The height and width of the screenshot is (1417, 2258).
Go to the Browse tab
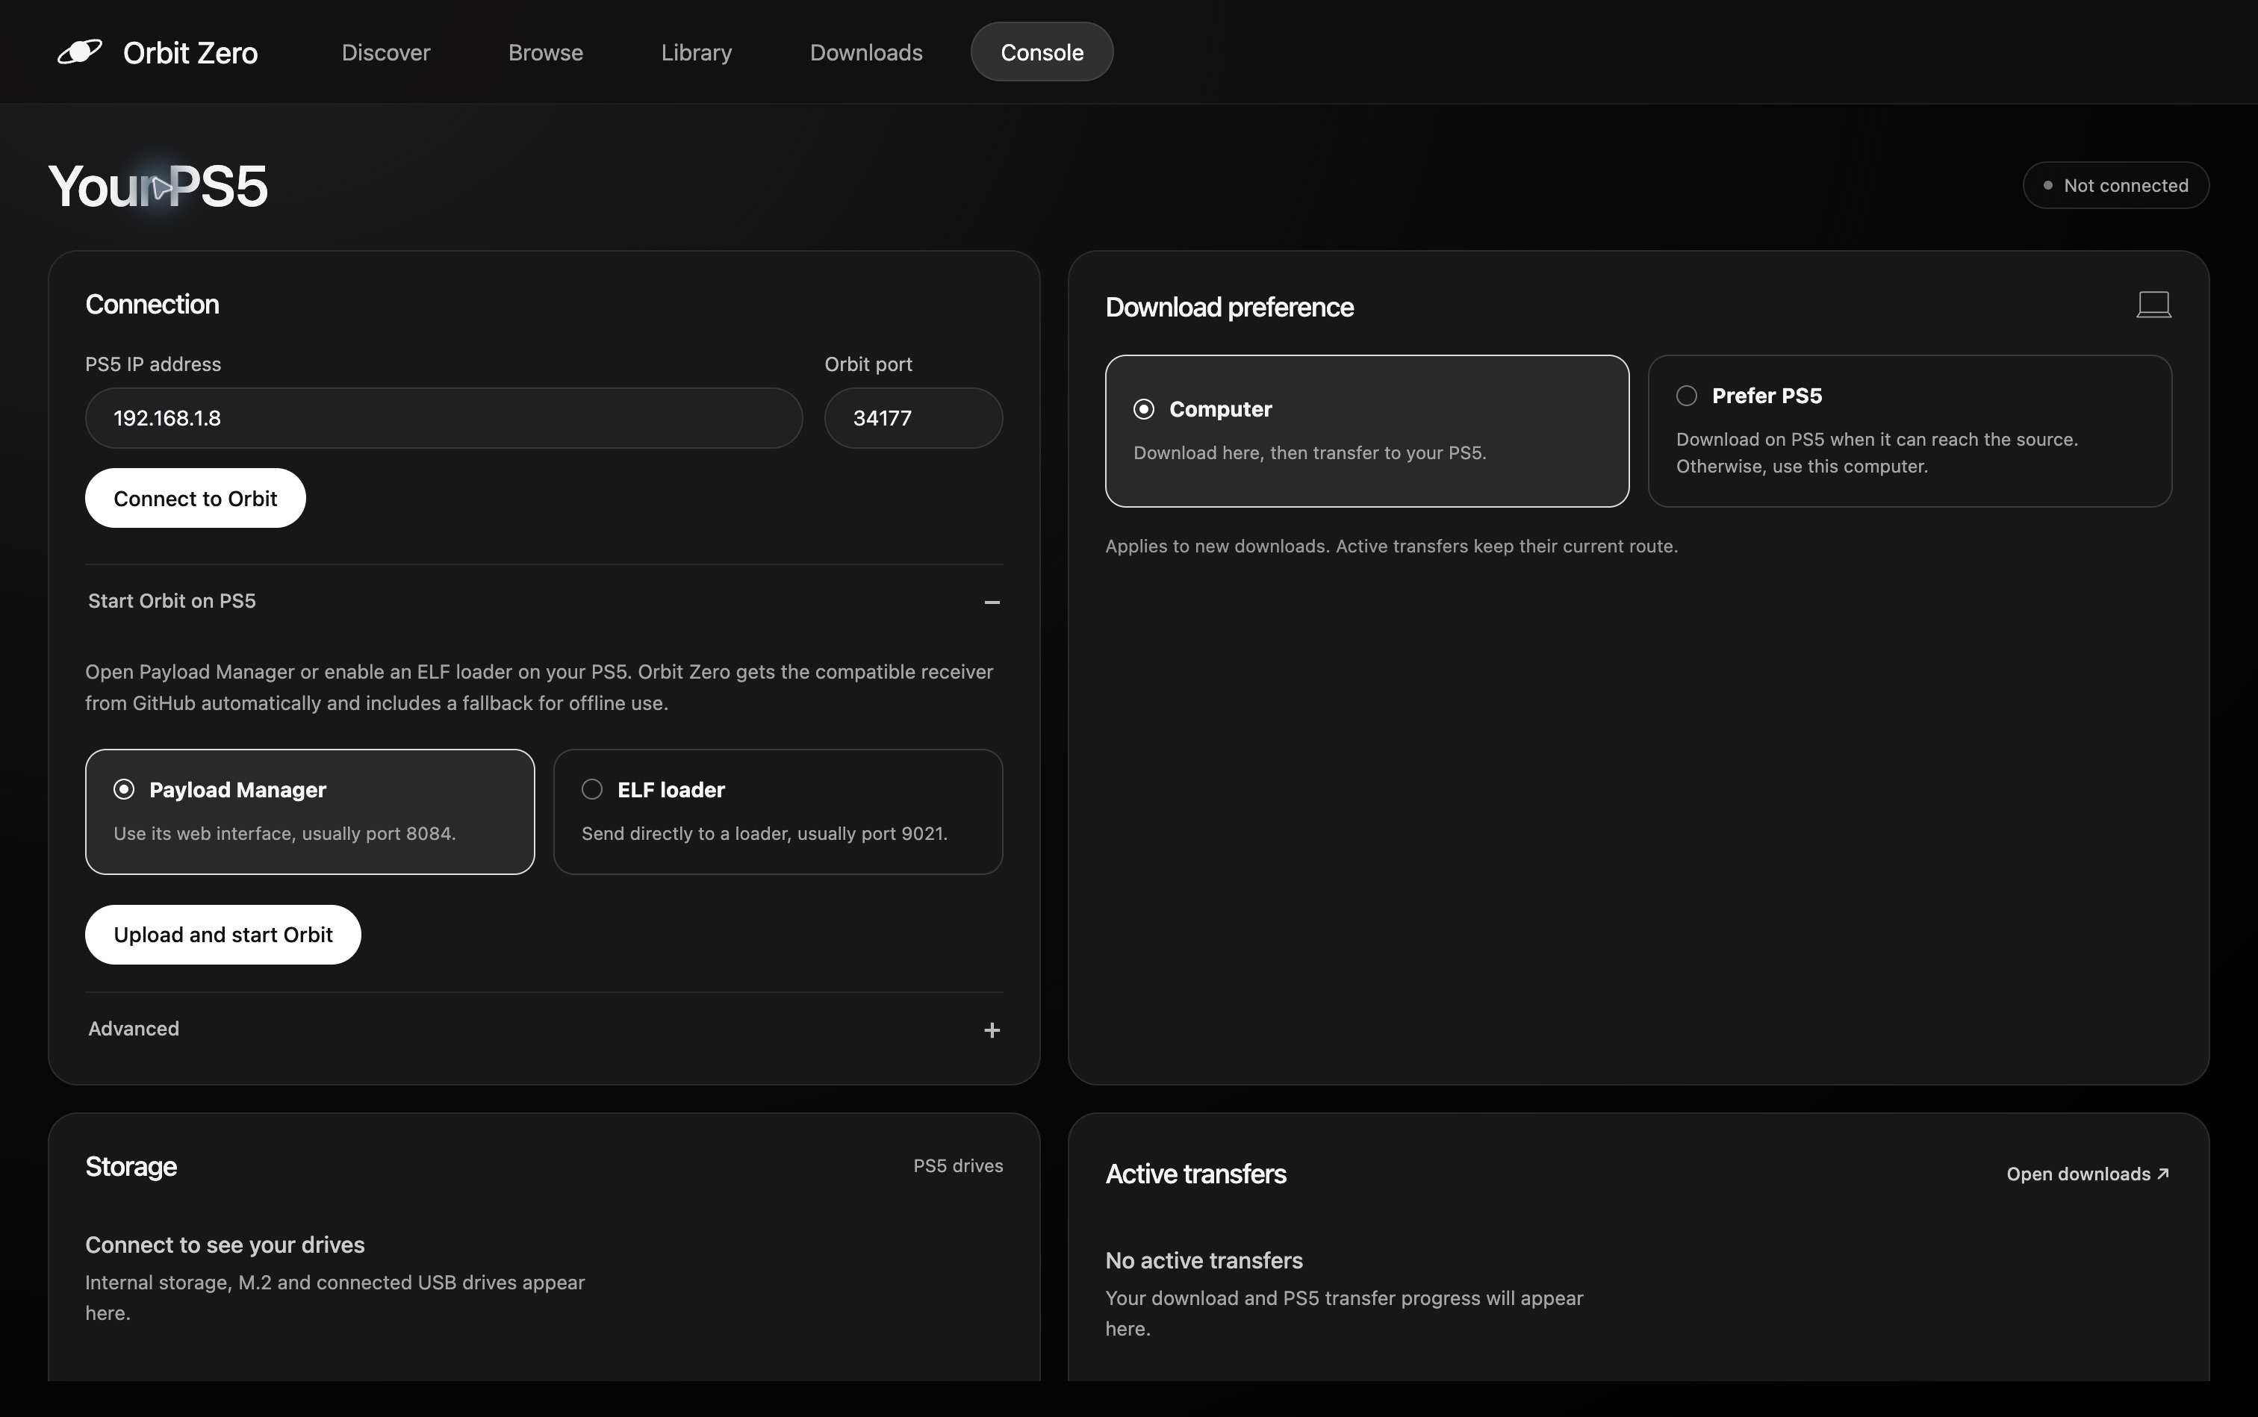(546, 52)
